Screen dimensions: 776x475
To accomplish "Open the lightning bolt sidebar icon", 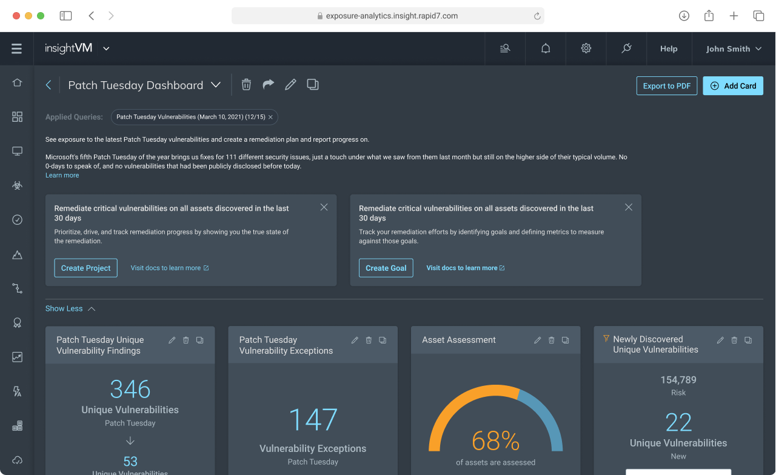I will click(17, 391).
